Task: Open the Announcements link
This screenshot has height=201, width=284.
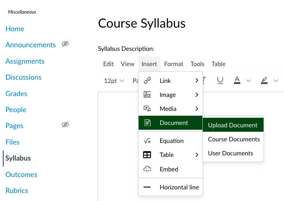Action: [30, 45]
